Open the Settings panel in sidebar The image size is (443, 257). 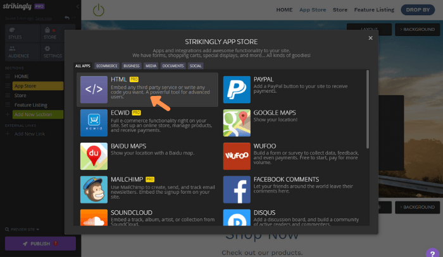point(53,52)
